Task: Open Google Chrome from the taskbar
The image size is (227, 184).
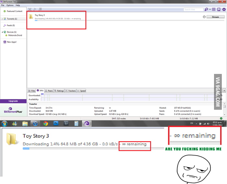Action: pos(46,123)
